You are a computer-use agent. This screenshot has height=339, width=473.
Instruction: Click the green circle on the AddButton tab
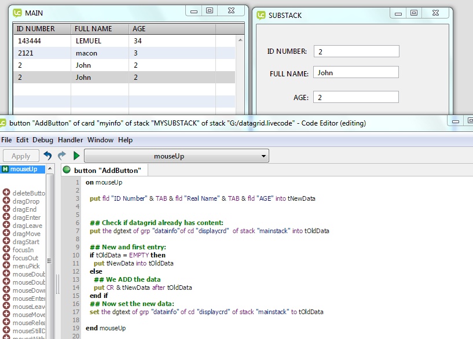67,170
